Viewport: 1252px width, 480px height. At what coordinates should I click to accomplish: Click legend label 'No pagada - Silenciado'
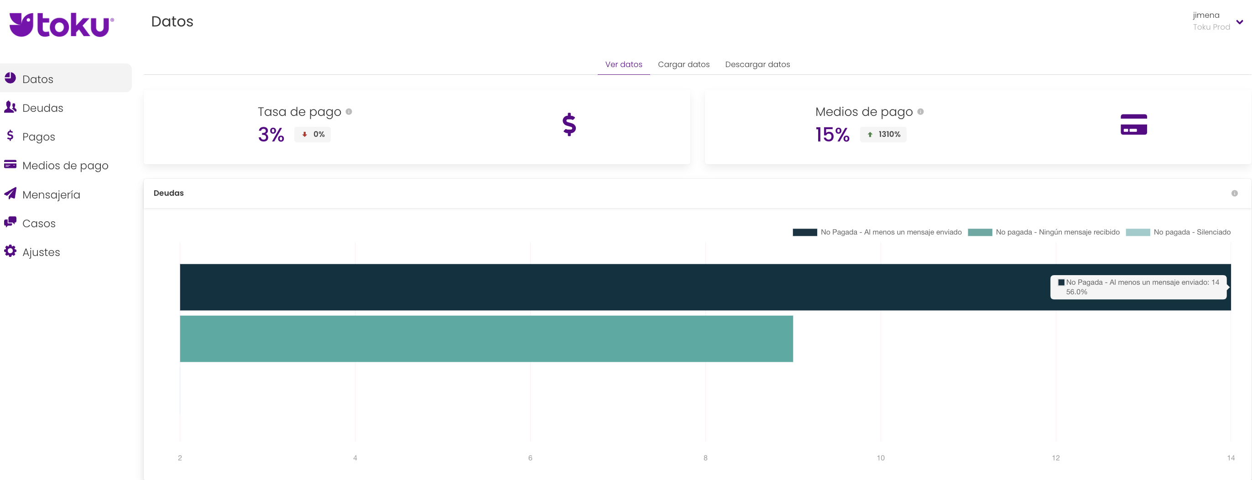pos(1192,232)
